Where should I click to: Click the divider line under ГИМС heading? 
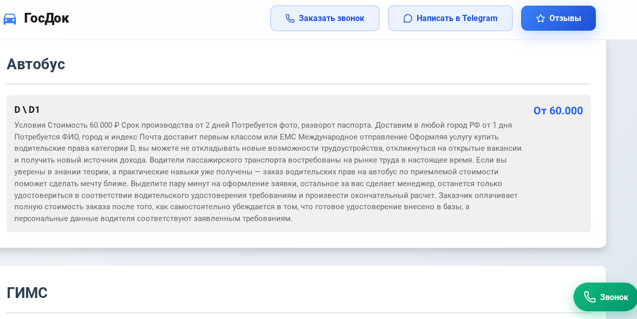point(298,313)
